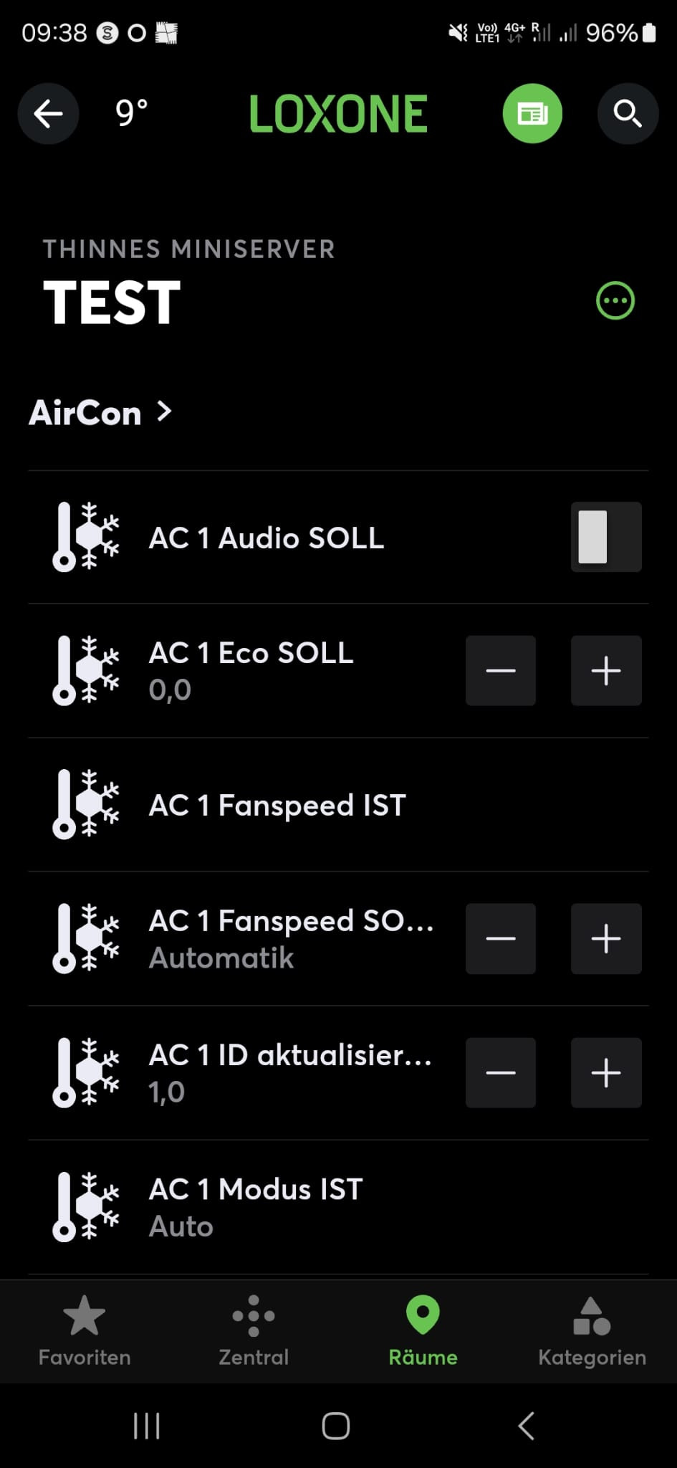The height and width of the screenshot is (1468, 677).
Task: Increase AC 1 Fanspeed SOLL setting
Action: click(x=605, y=938)
